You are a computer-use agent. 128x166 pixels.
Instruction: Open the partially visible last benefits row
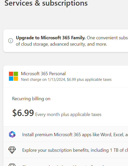click(x=66, y=162)
